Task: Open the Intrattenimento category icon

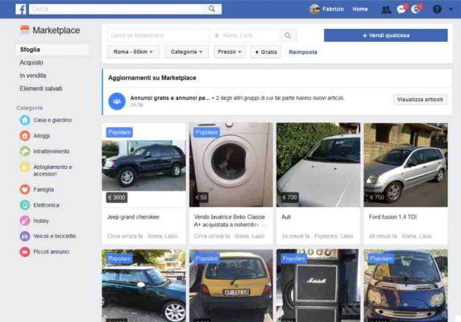Action: pos(25,151)
